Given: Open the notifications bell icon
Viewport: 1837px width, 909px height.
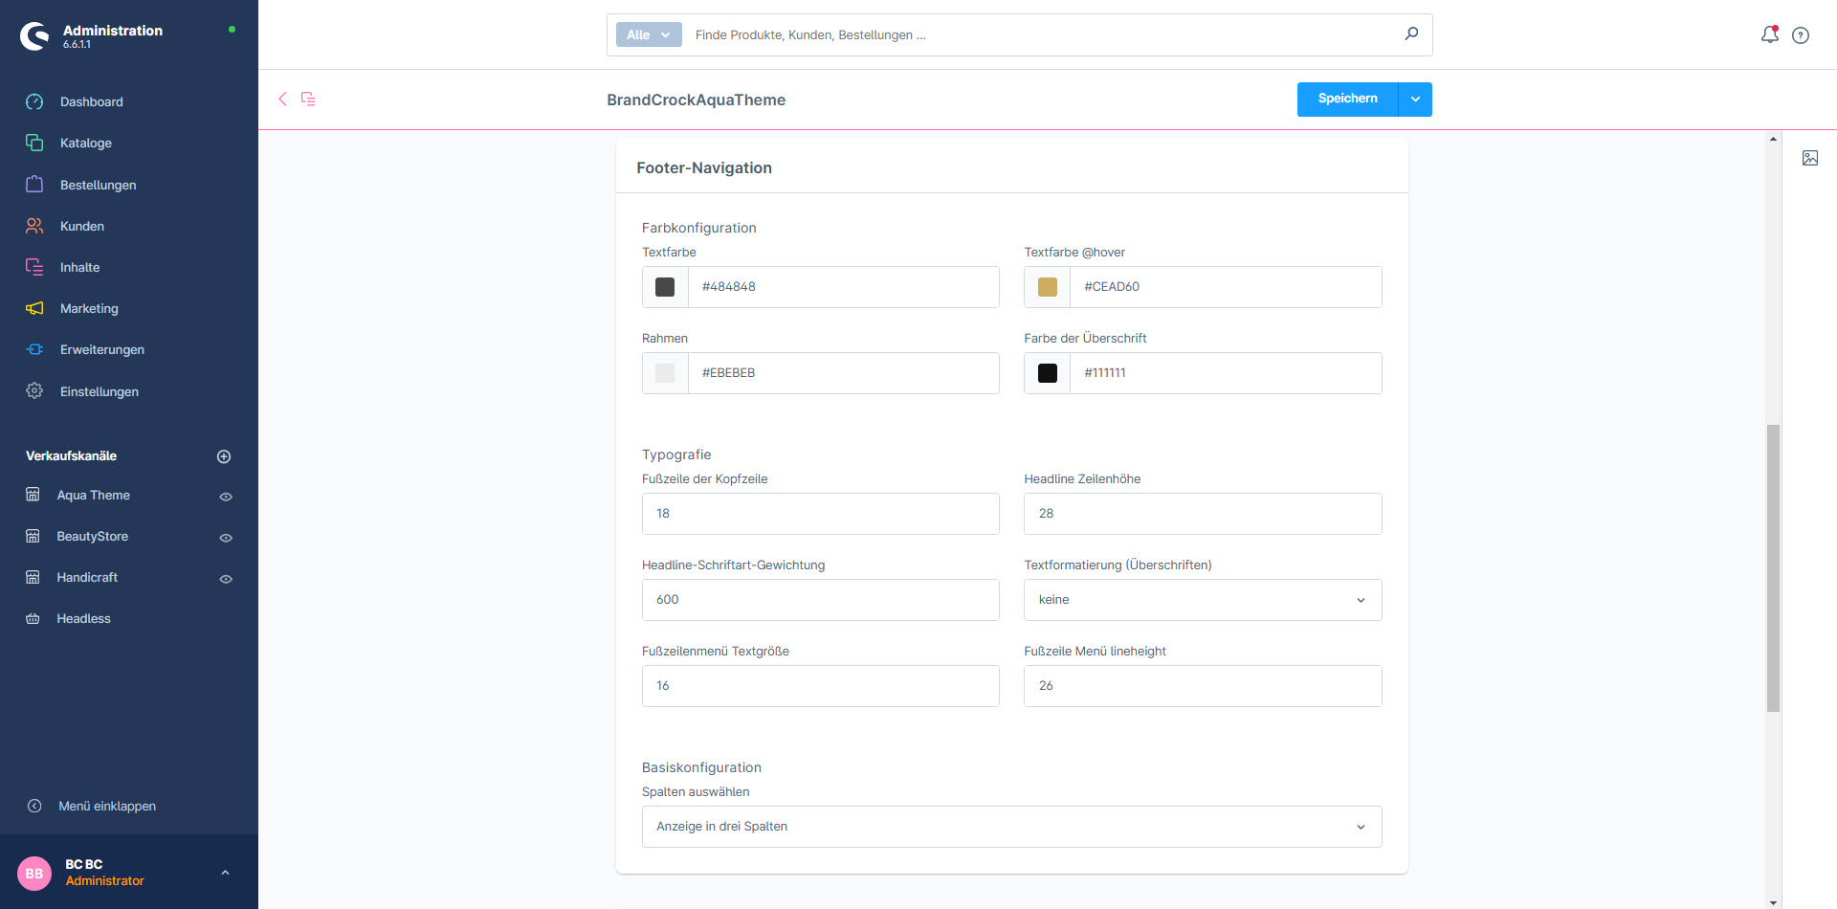Looking at the screenshot, I should 1769,34.
